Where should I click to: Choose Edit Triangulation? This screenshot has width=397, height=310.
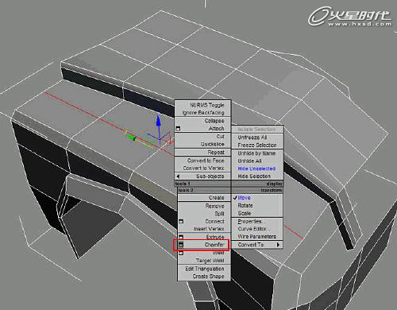click(205, 269)
